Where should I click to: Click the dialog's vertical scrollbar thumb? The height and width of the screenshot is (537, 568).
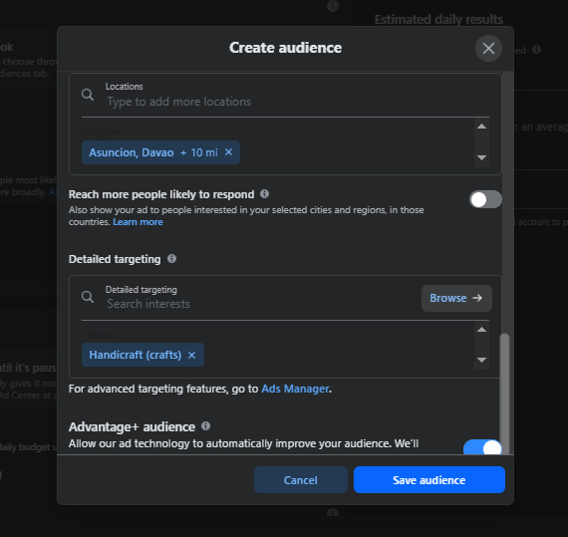tap(504, 394)
